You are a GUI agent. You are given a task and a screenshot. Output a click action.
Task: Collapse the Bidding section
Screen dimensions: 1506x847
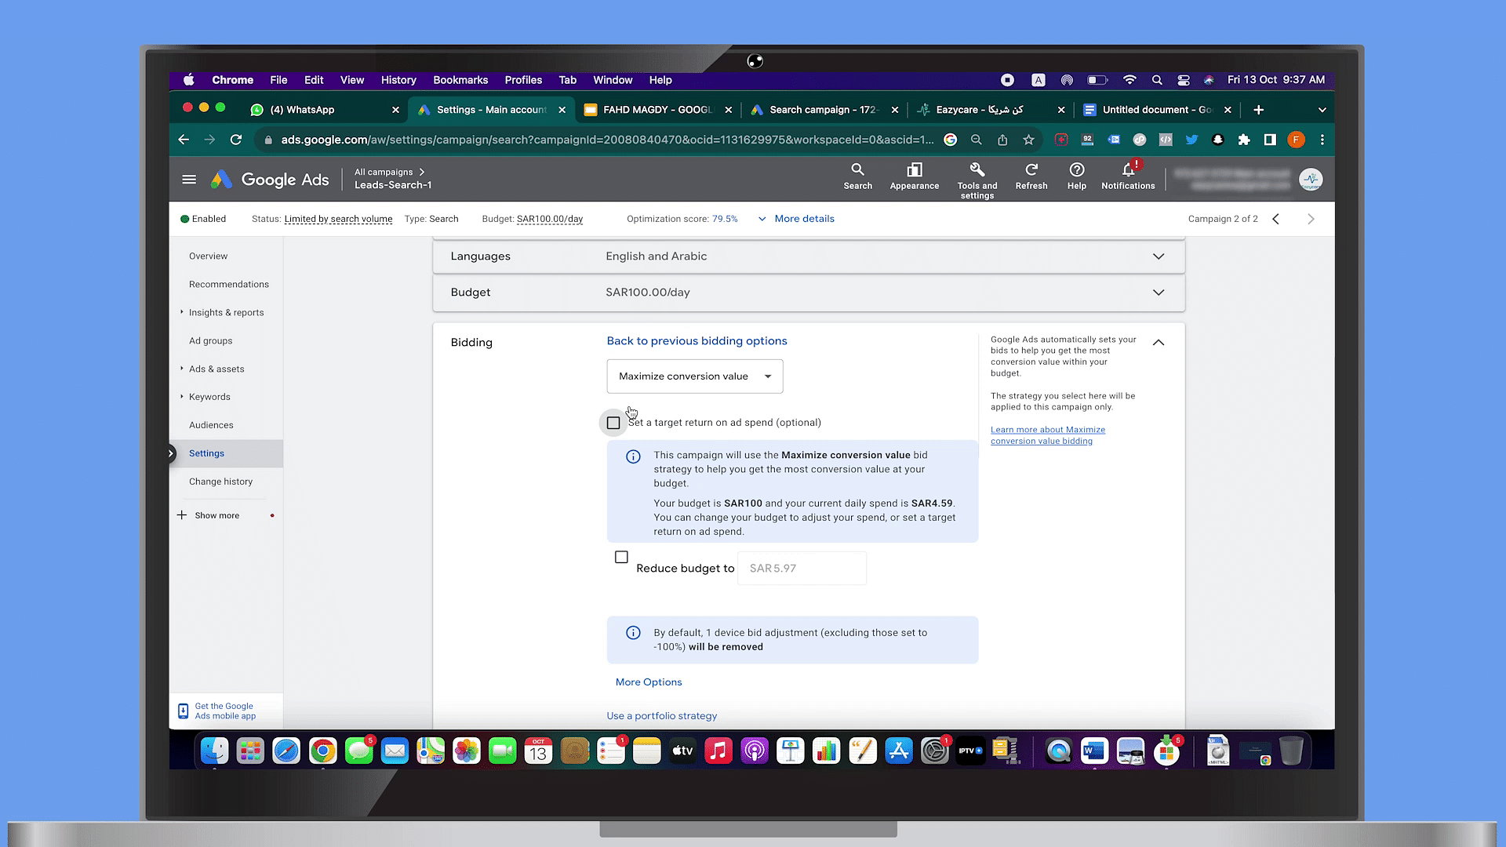click(x=1159, y=343)
